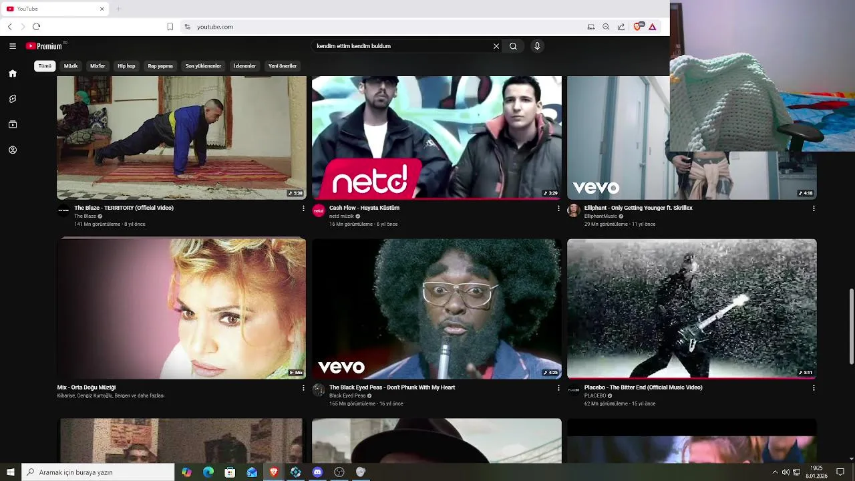This screenshot has width=855, height=481.
Task: Start voice search with the microphone
Action: click(537, 46)
